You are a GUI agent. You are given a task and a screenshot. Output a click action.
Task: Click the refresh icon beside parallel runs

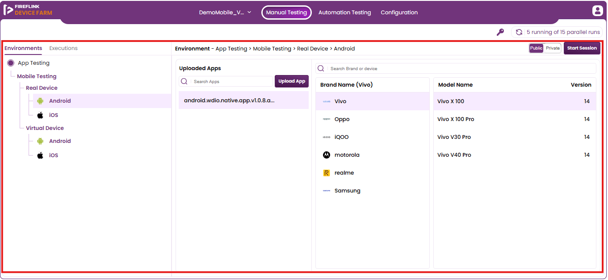519,32
